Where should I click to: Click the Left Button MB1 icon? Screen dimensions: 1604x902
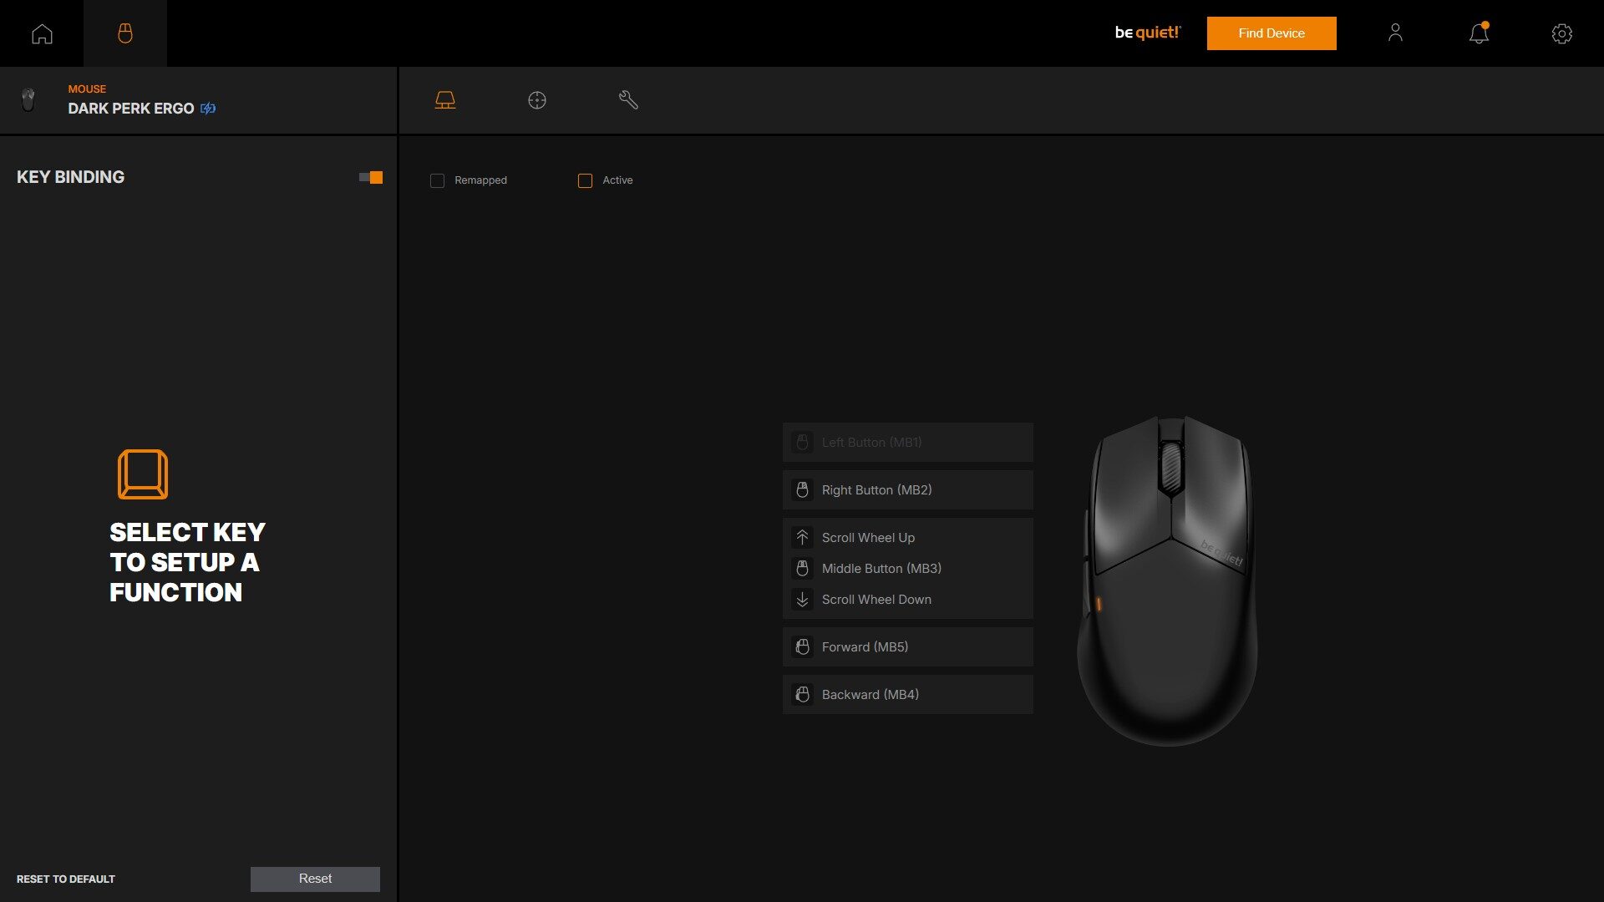(802, 443)
